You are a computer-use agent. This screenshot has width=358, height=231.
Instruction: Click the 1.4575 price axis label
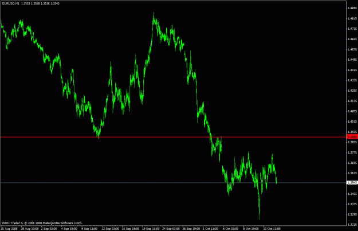(352, 49)
